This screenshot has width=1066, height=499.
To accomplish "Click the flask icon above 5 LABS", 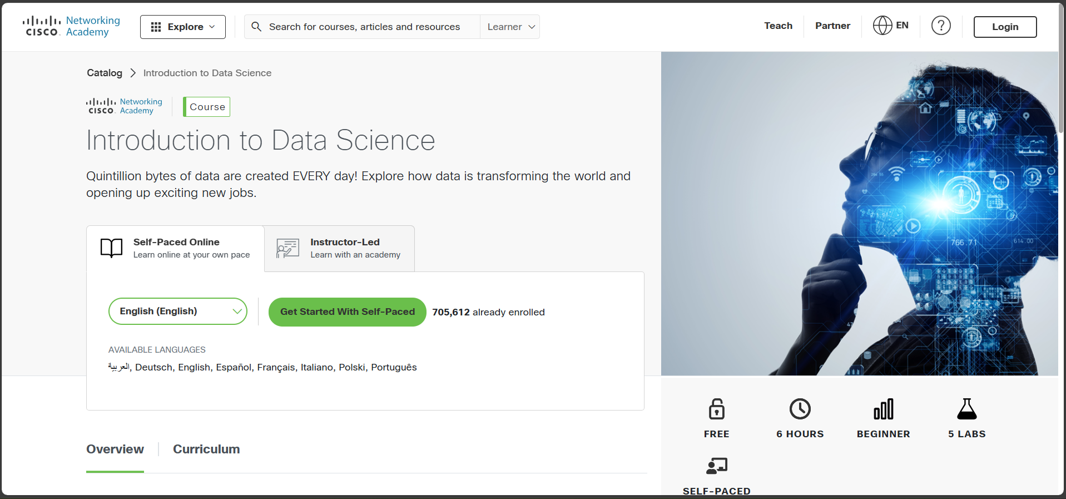I will click(966, 409).
